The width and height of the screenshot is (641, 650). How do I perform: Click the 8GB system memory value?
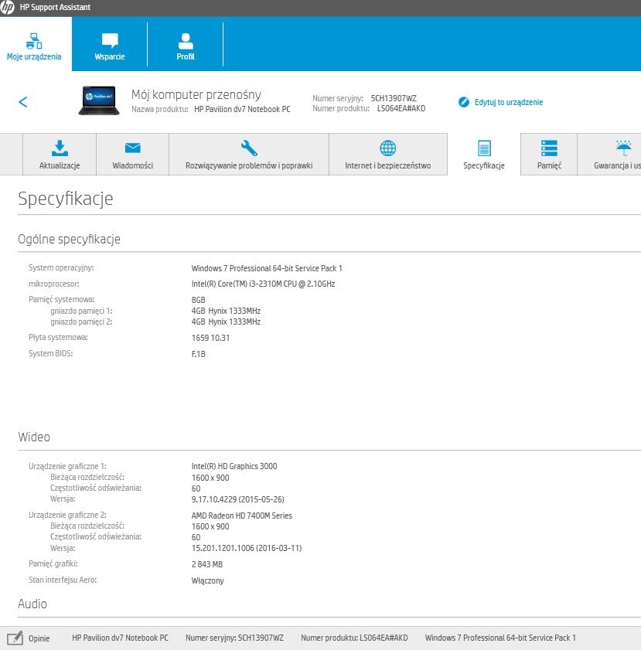[x=198, y=300]
